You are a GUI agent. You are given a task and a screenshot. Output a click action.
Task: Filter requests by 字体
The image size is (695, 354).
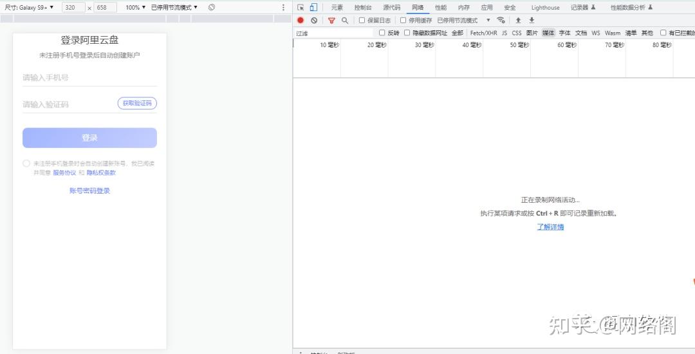coord(564,33)
